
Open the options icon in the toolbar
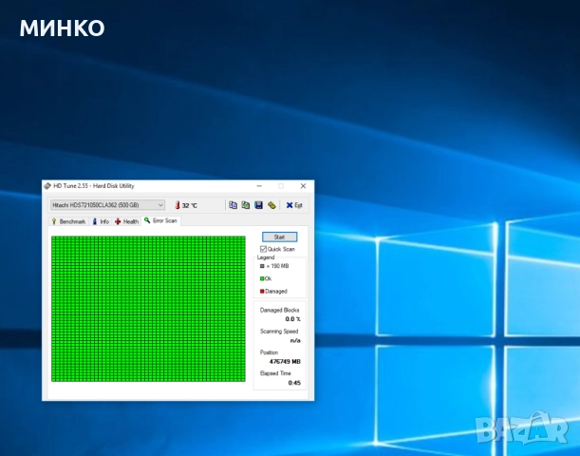point(271,204)
